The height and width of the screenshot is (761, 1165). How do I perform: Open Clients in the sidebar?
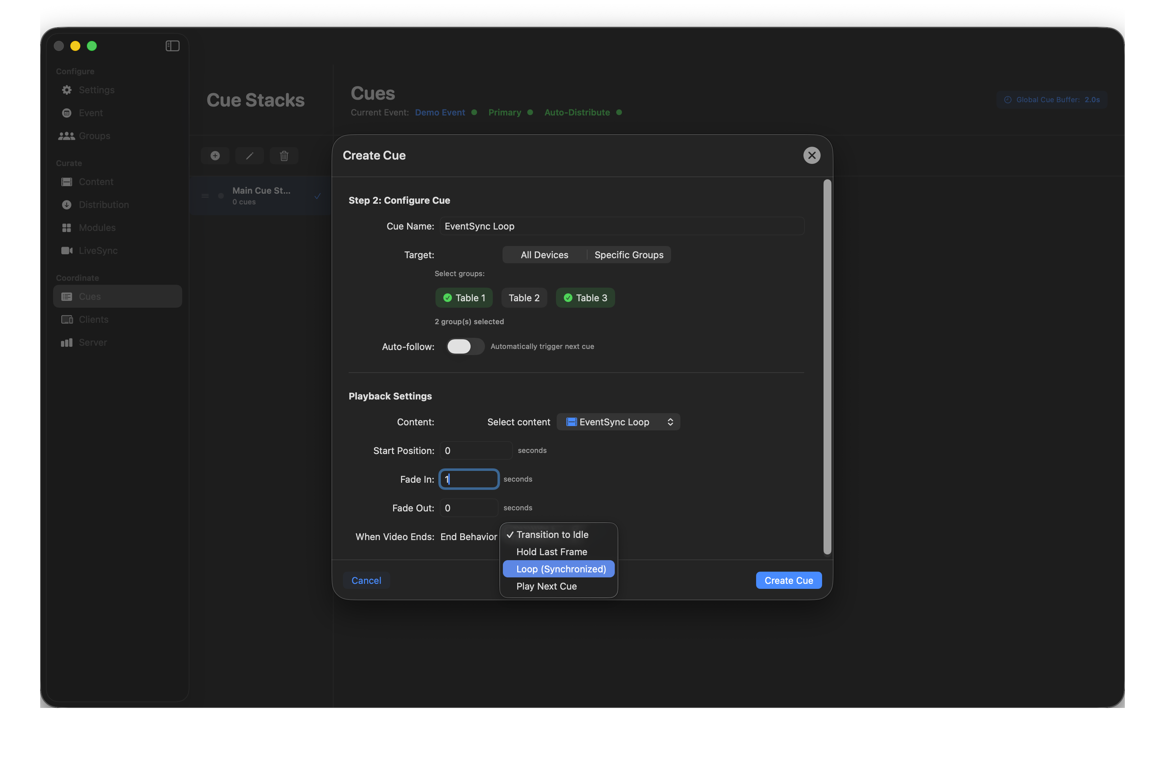point(118,320)
